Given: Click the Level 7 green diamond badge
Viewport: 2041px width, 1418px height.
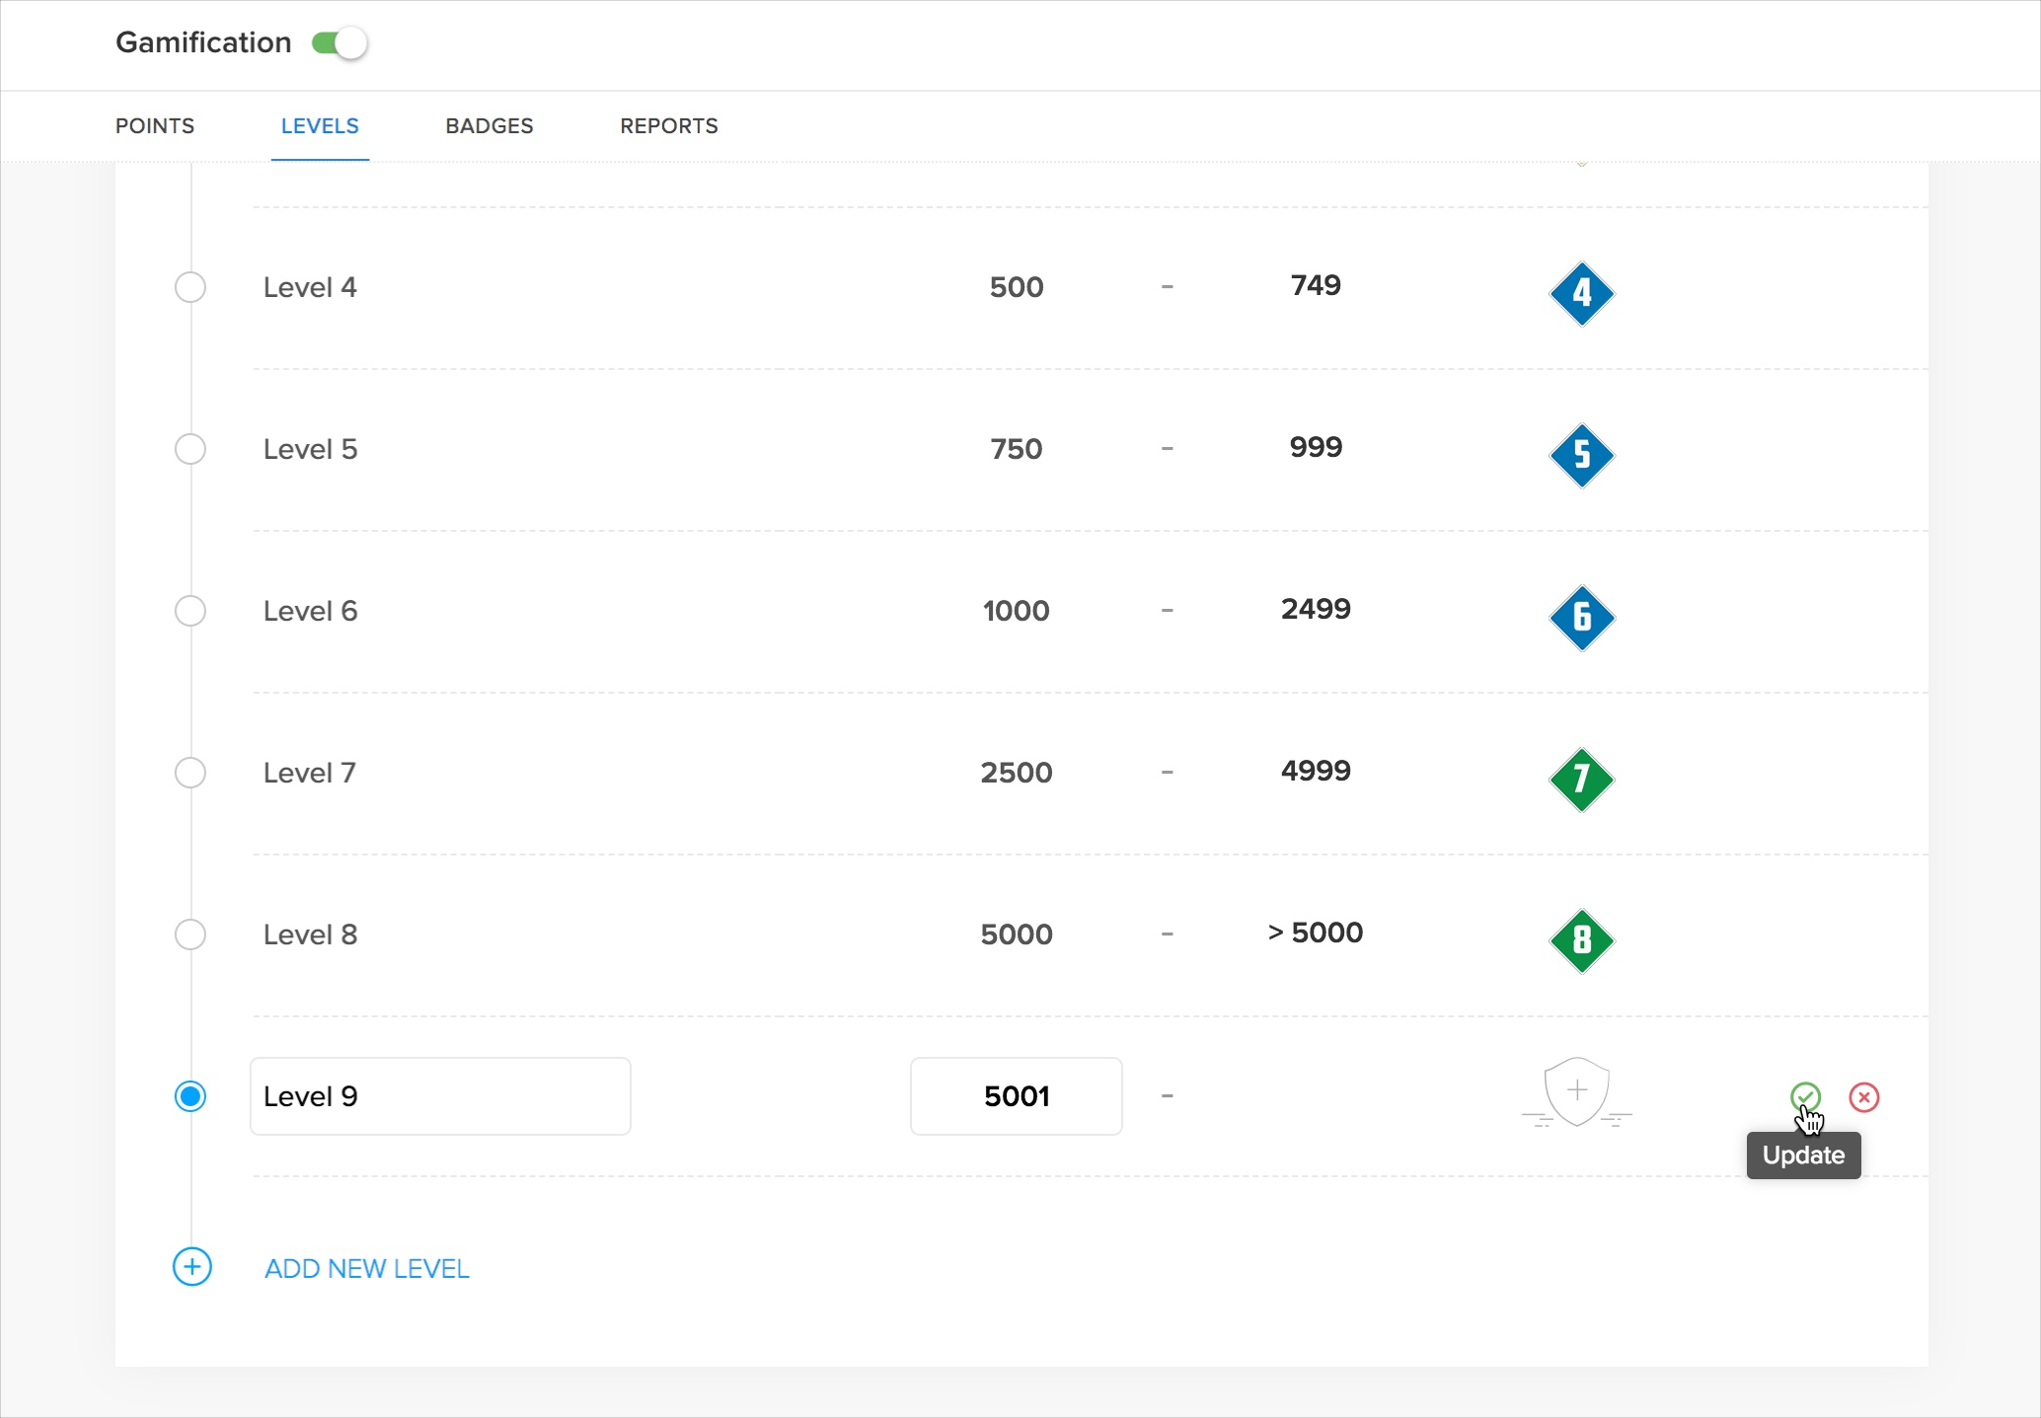Looking at the screenshot, I should pos(1581,779).
